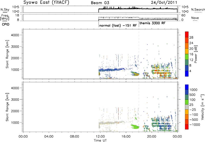Click the '10^5' left noise axis label
This screenshot has width=205, height=142.
pyautogui.click(x=16, y=7)
